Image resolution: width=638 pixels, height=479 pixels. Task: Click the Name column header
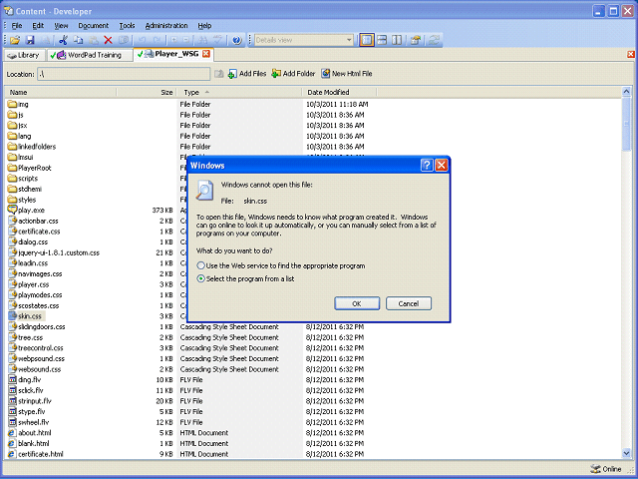click(x=61, y=92)
